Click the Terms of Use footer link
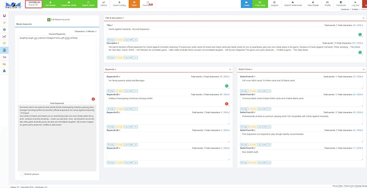The image size is (367, 188). click(x=349, y=186)
